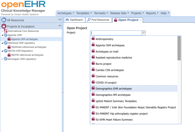Screen dimensions: 195x132
Task: Click the NEHTA CKM Repository @ icon
Action: [5, 51]
